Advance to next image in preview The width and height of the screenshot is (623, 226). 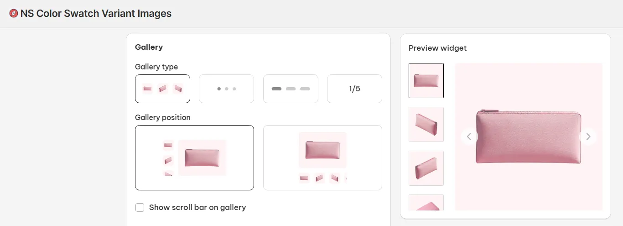pyautogui.click(x=588, y=137)
